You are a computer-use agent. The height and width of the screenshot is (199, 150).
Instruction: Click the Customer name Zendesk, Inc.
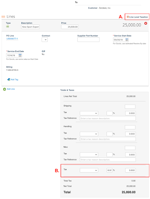105,8
